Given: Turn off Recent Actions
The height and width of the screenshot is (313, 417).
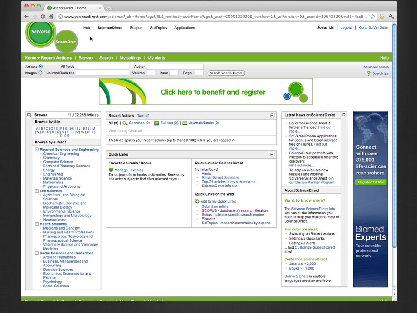Looking at the screenshot, I should coord(143,116).
